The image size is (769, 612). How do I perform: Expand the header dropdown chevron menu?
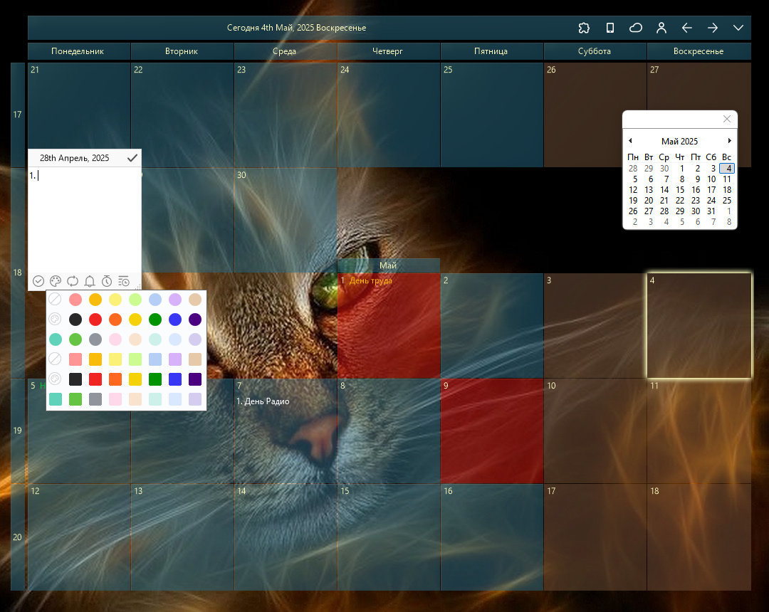pyautogui.click(x=738, y=28)
